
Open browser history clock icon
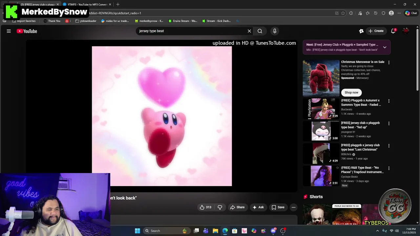pos(375,13)
